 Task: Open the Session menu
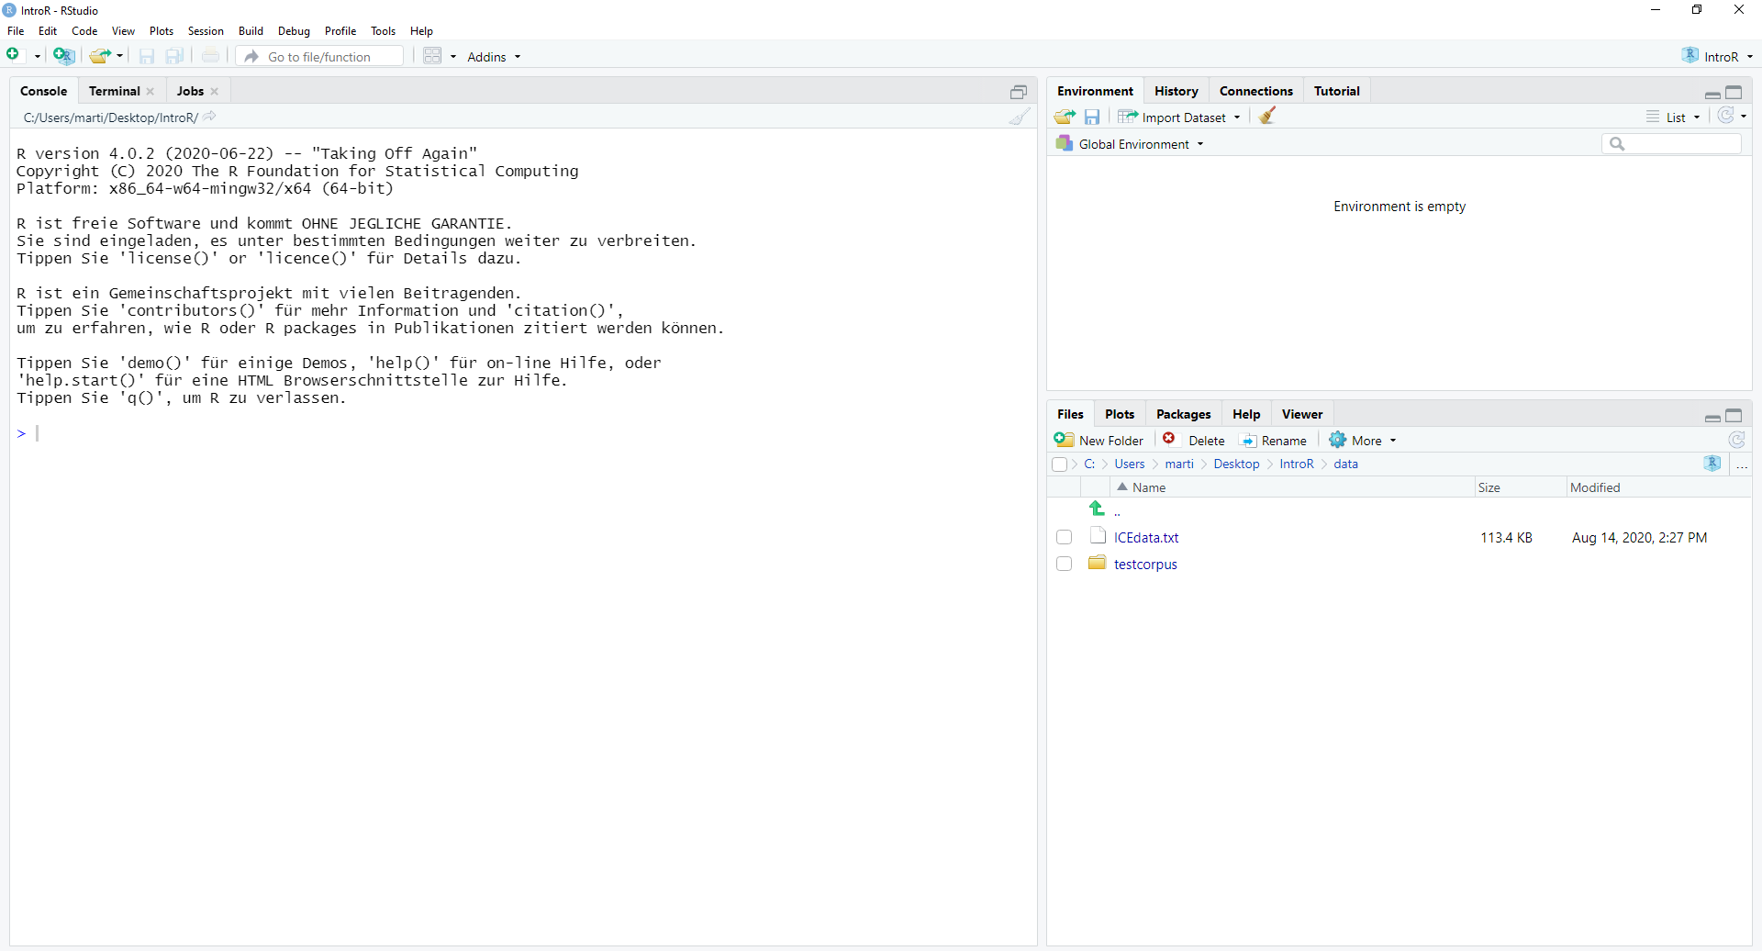coord(206,31)
